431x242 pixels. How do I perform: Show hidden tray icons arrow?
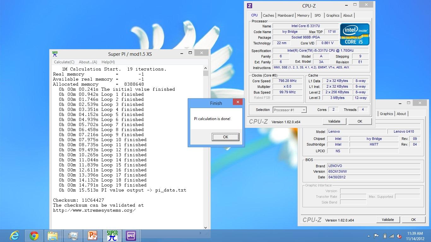click(x=369, y=236)
